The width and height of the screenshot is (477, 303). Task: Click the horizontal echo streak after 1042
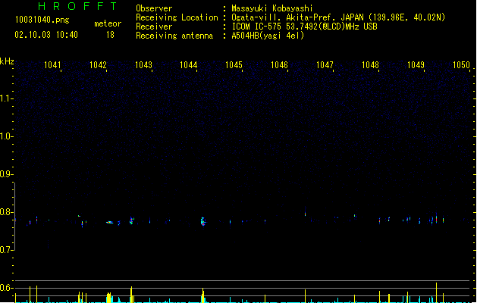tap(109, 223)
